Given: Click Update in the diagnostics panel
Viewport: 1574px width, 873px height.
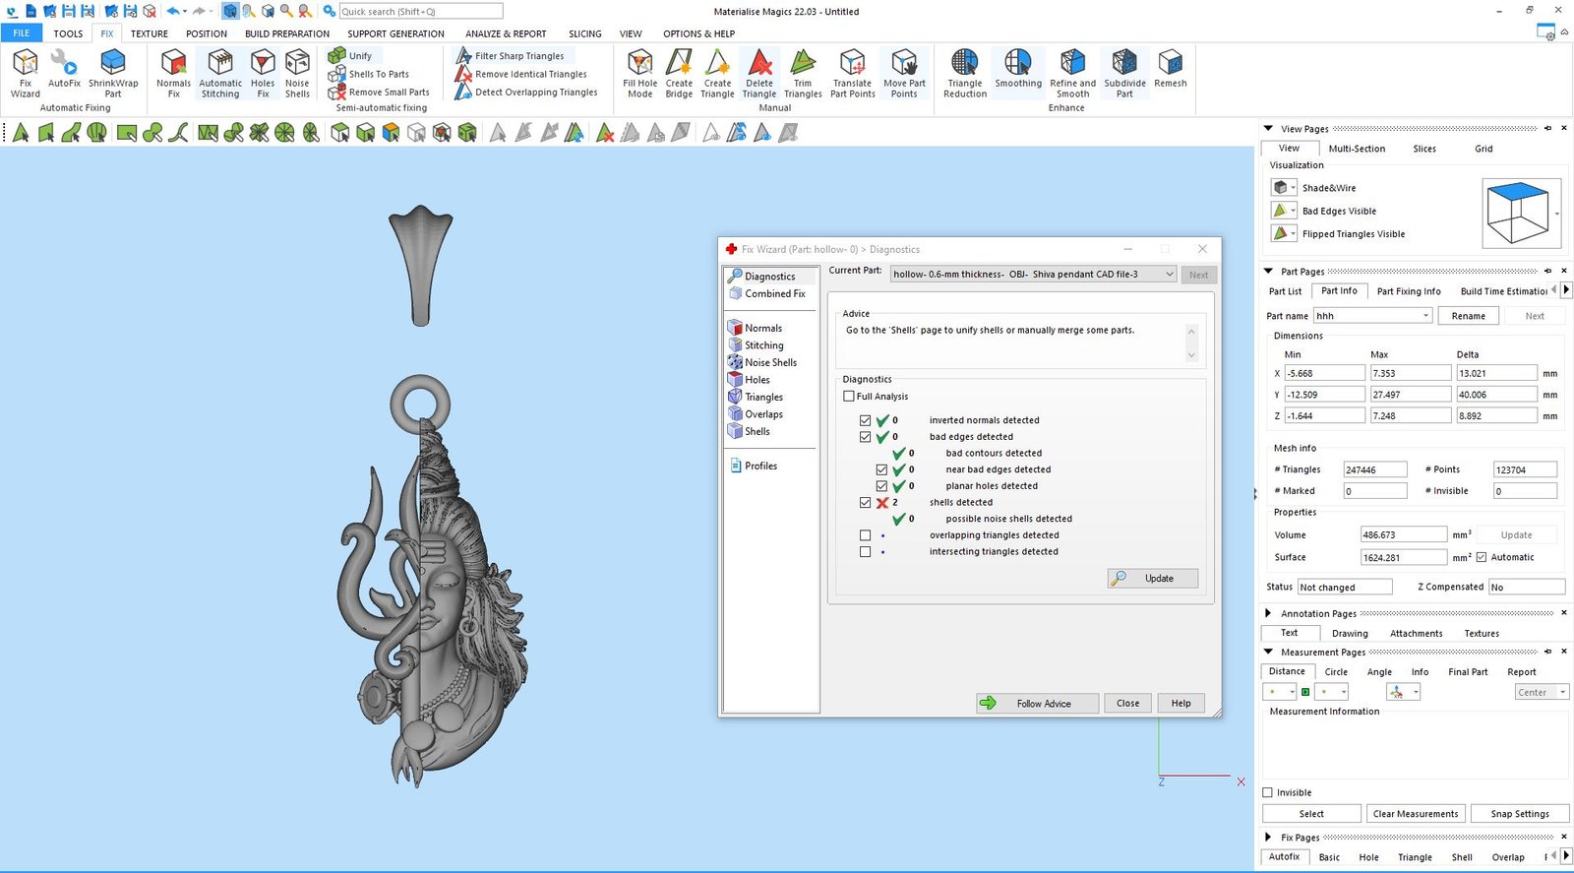Looking at the screenshot, I should [x=1152, y=579].
